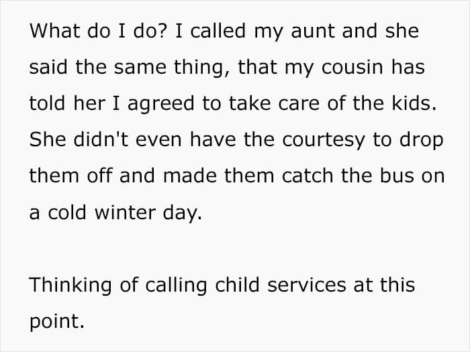Click the word "called" in first line
Image resolution: width=470 pixels, height=352 pixels.
[x=218, y=31]
